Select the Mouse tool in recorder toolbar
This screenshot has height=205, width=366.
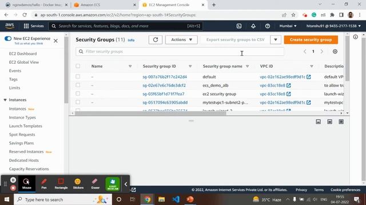click(27, 183)
